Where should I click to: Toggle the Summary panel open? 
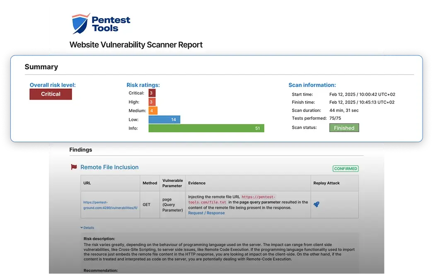click(41, 67)
